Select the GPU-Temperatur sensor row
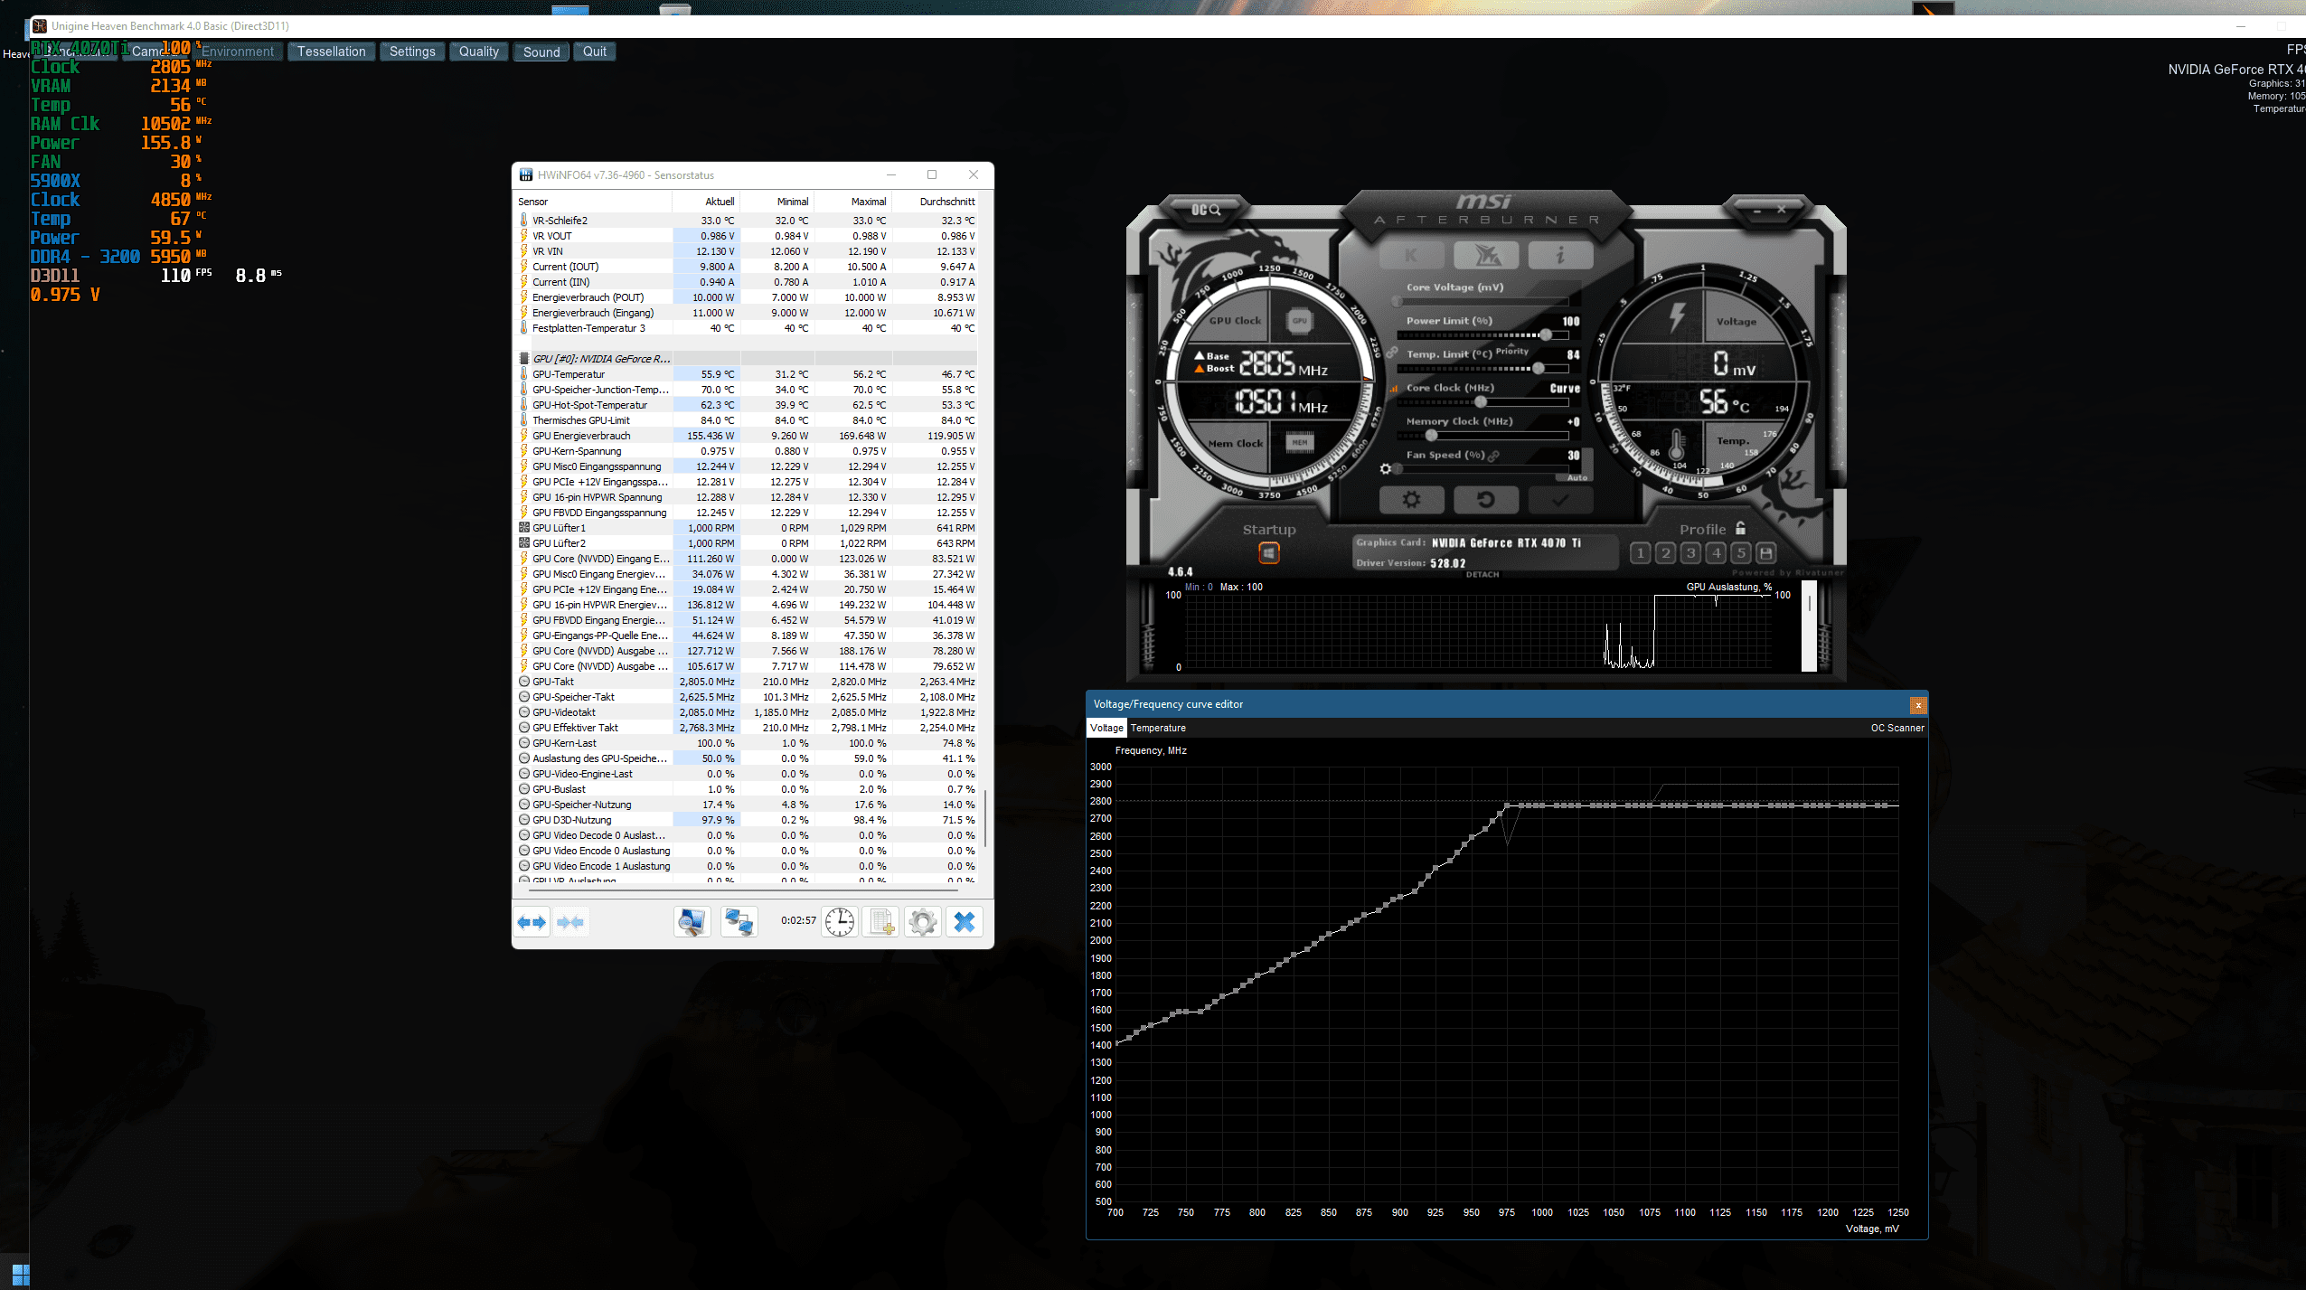This screenshot has height=1290, width=2306. (747, 374)
